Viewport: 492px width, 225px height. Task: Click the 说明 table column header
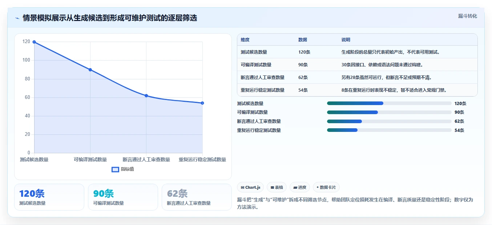click(x=346, y=40)
